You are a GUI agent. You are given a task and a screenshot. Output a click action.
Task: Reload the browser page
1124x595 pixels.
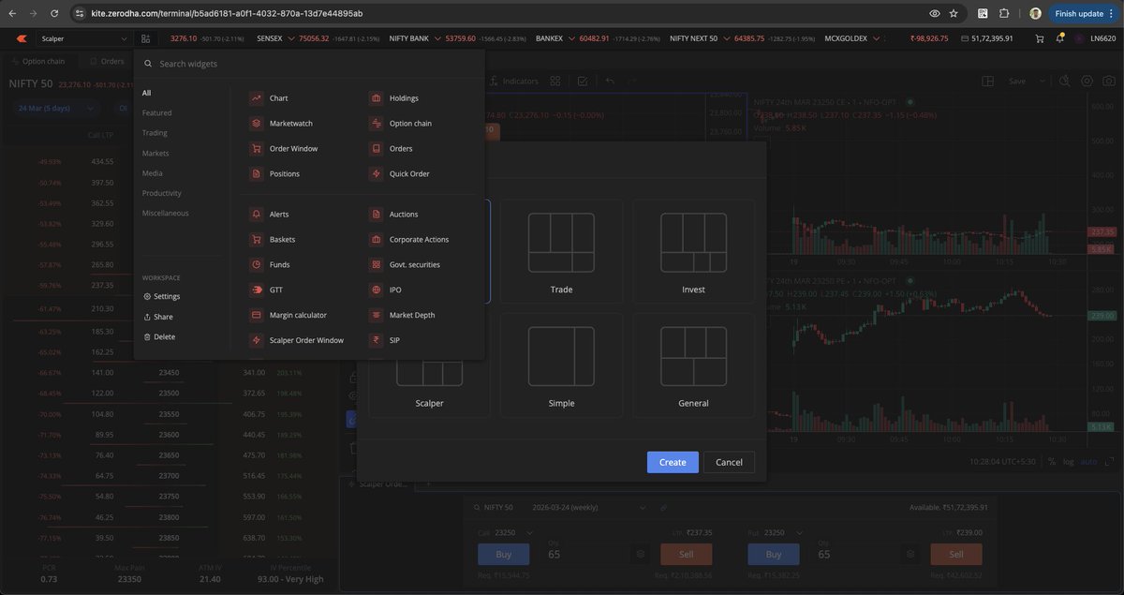53,14
